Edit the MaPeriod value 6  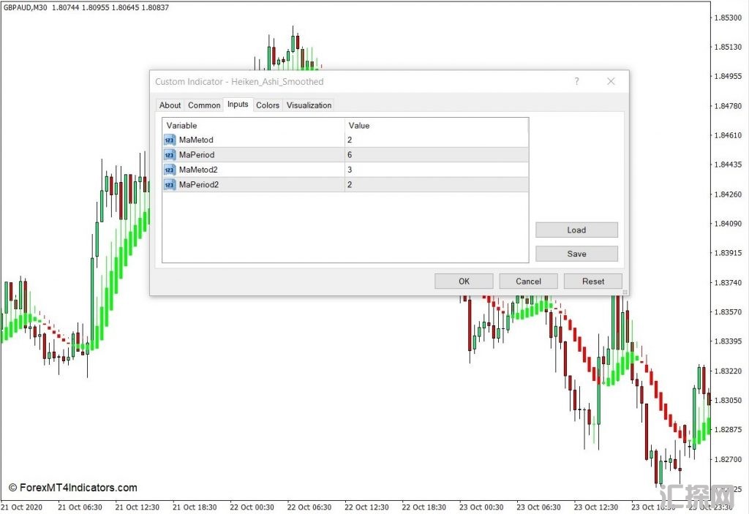436,154
